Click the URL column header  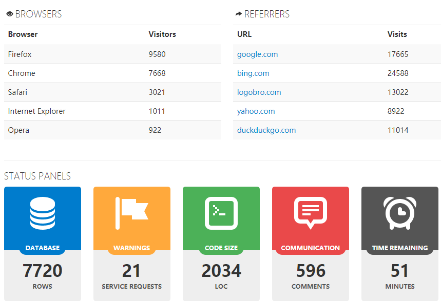click(x=244, y=34)
